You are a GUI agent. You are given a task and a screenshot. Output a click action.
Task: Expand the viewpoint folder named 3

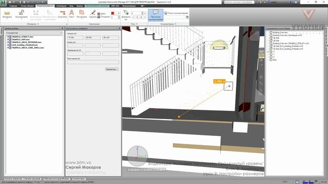click(x=268, y=52)
